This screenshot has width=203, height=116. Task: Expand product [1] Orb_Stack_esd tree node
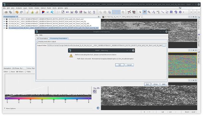coord(4,19)
